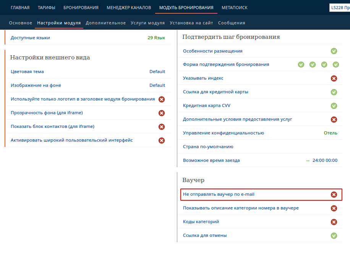Click third green check in Форма подтверждения бронирования

(324, 64)
